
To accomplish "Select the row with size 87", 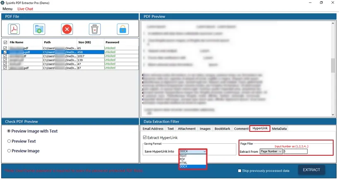I will pyautogui.click(x=70, y=68).
